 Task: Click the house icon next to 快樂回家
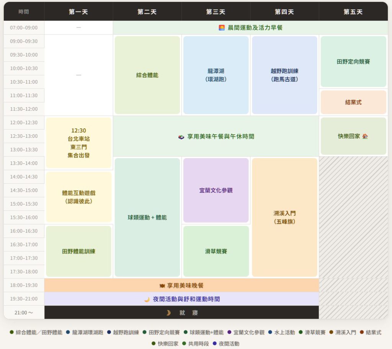365,136
